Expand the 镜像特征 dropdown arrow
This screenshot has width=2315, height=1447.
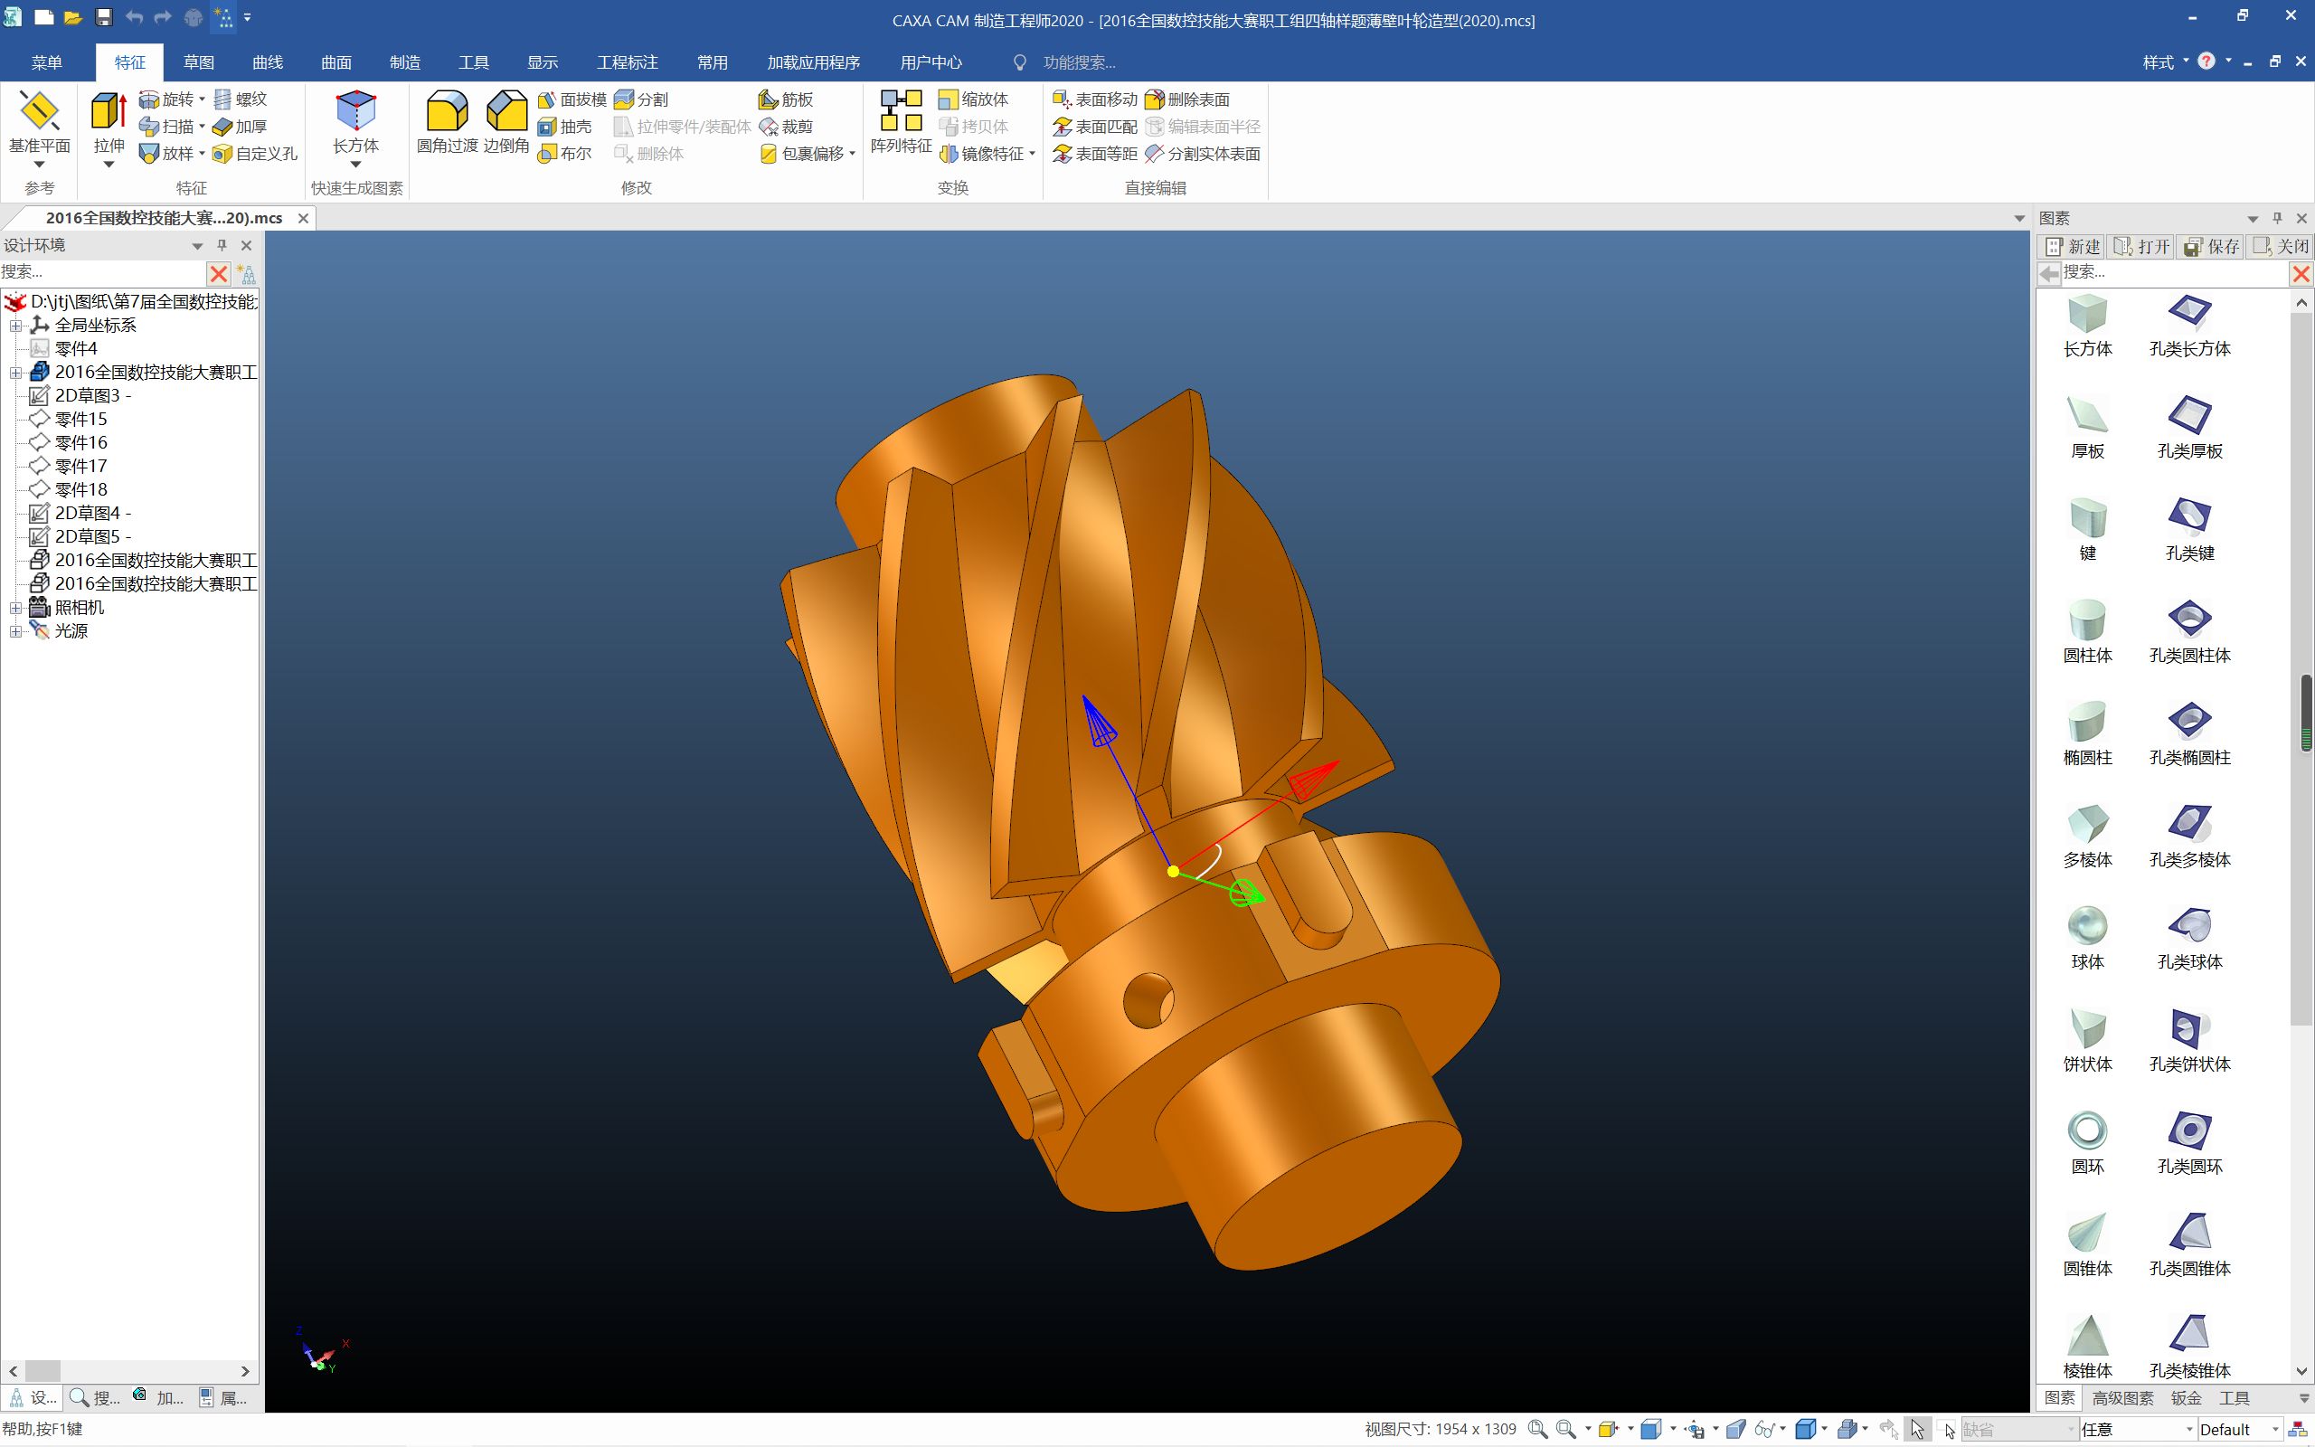pyautogui.click(x=1032, y=153)
